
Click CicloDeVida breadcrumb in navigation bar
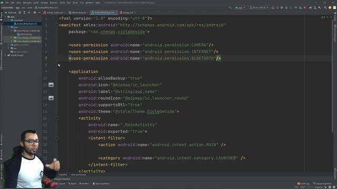tap(7, 7)
